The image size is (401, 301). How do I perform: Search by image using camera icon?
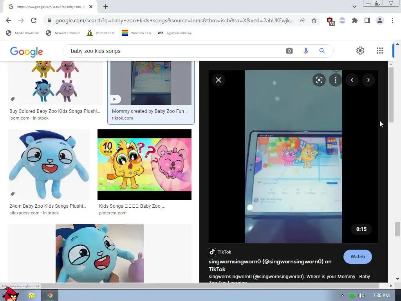point(289,51)
